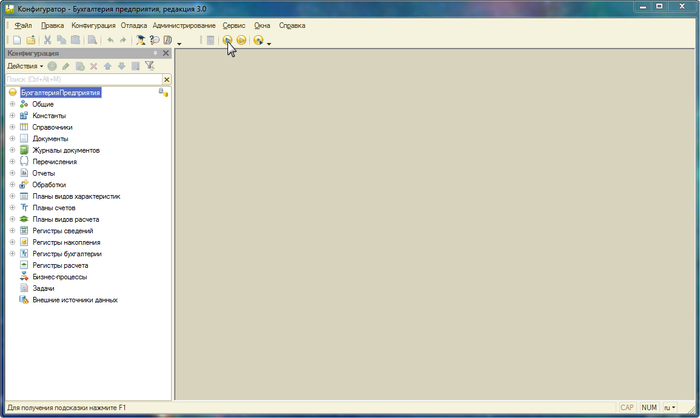
Task: Click the question mark with magnifier help search icon
Action: coord(155,40)
